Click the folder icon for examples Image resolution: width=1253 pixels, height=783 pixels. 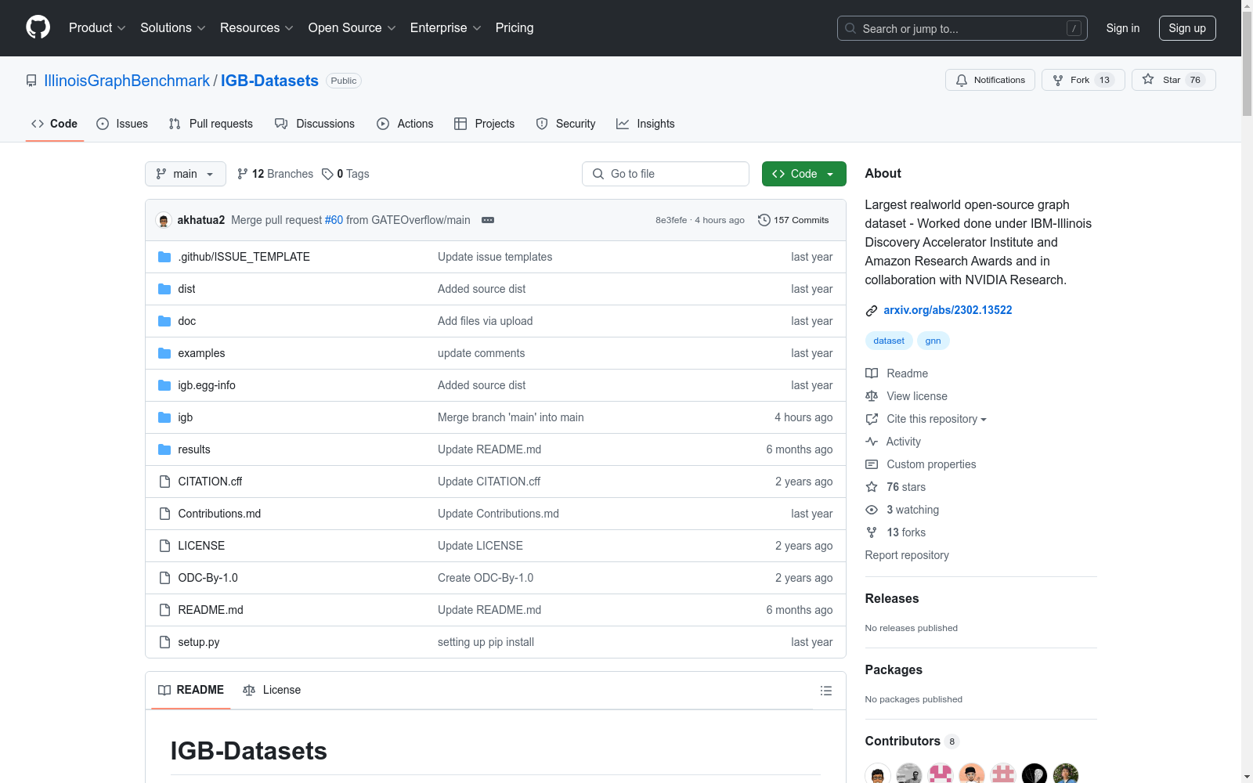164,353
